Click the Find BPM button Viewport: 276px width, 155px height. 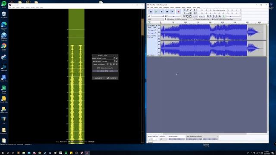point(112,78)
